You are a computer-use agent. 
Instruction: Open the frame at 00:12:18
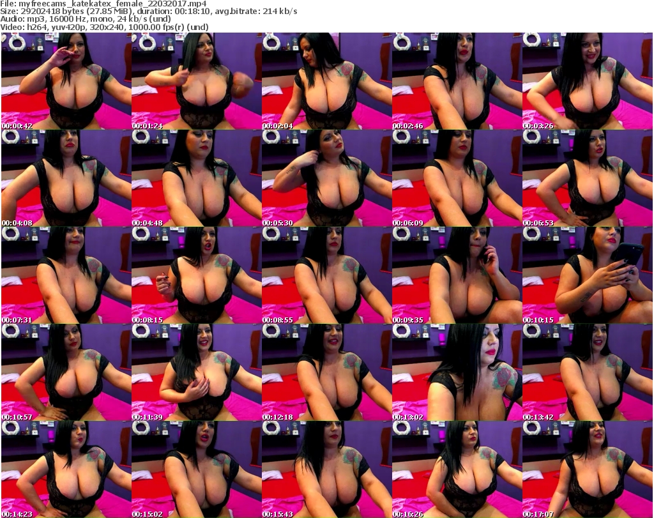click(x=326, y=372)
